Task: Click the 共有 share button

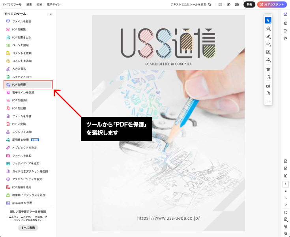Action: tap(249, 4)
